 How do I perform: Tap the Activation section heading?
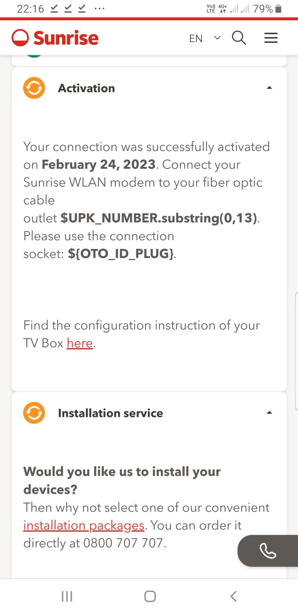(x=86, y=88)
